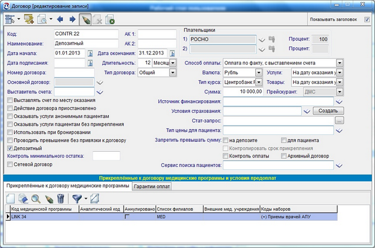Click Список филиалов column header
375x248 pixels.
tap(179, 209)
